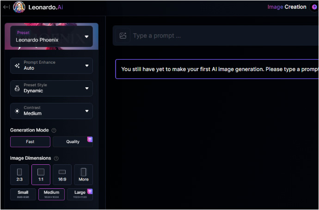Open help icon next to Generation Mode
Viewport: 319px width, 210px height.
[x=54, y=131]
